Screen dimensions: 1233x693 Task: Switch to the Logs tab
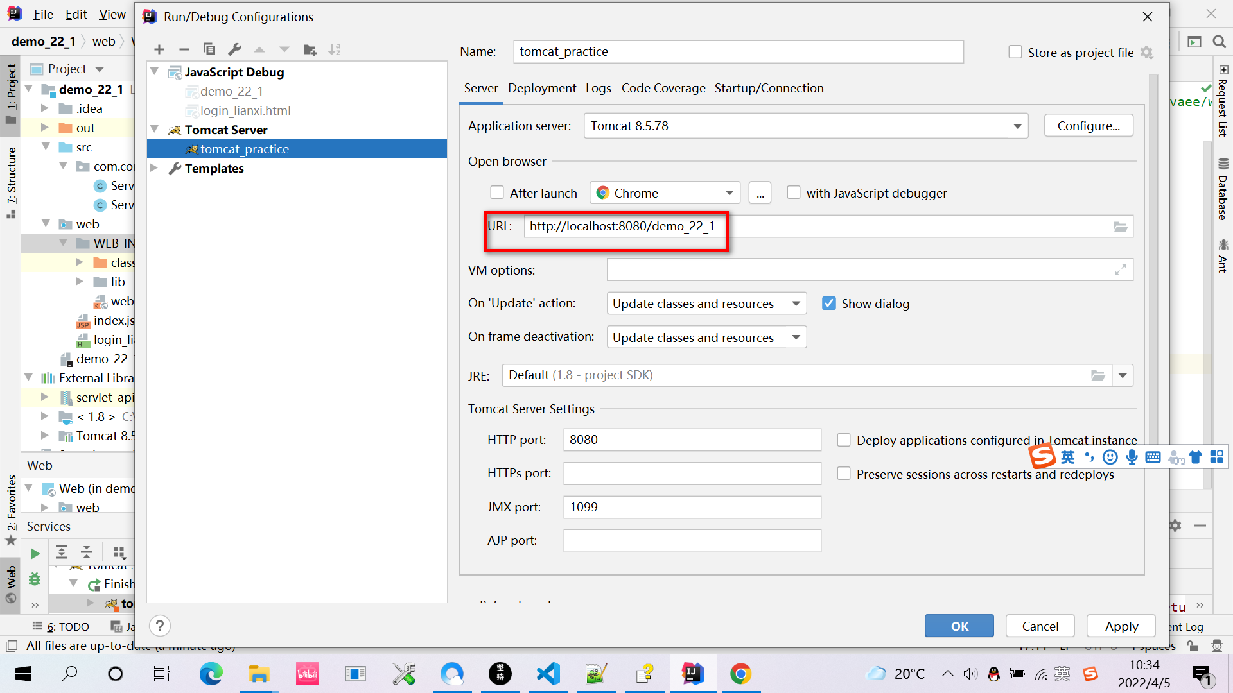[598, 88]
